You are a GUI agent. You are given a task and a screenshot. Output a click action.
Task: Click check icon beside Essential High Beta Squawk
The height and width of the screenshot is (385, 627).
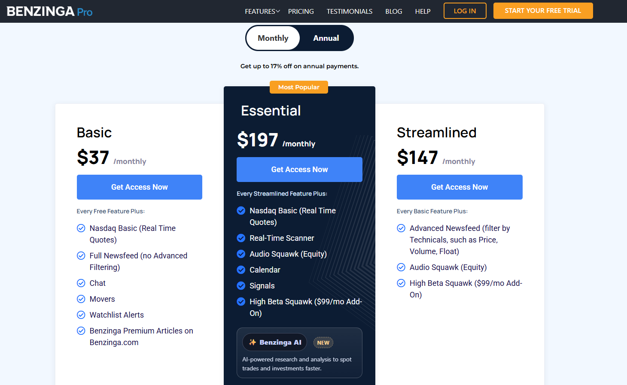241,301
